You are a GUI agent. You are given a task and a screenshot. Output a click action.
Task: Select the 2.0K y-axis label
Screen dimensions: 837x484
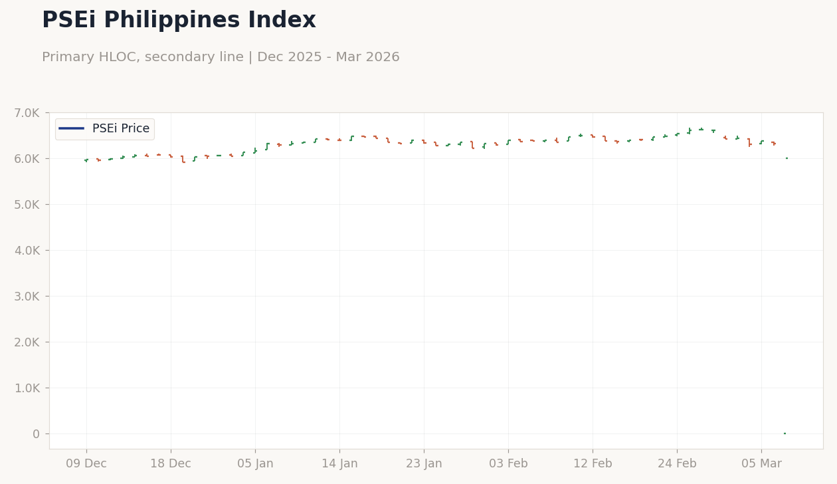coord(27,342)
